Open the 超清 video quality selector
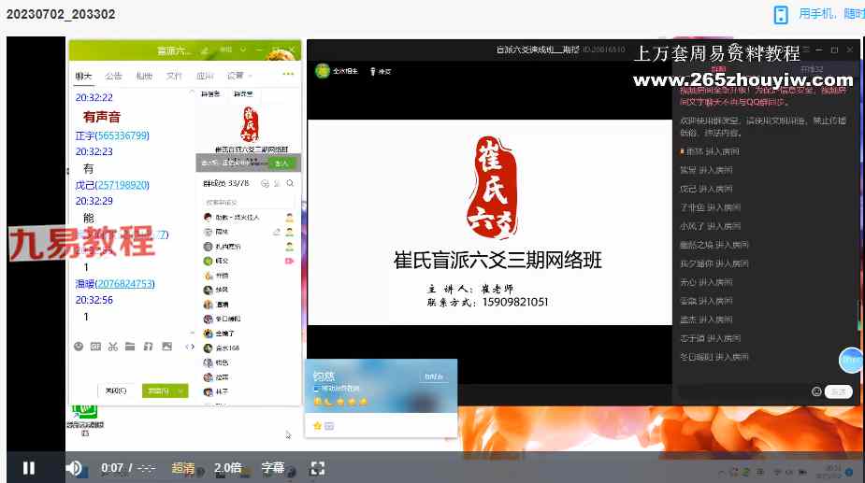865x483 pixels. coord(183,468)
